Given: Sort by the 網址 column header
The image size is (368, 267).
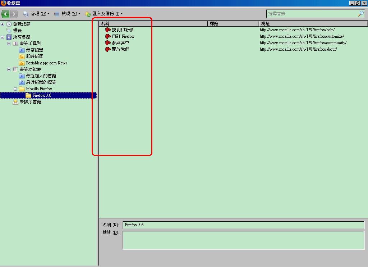Looking at the screenshot, I should pyautogui.click(x=313, y=24).
